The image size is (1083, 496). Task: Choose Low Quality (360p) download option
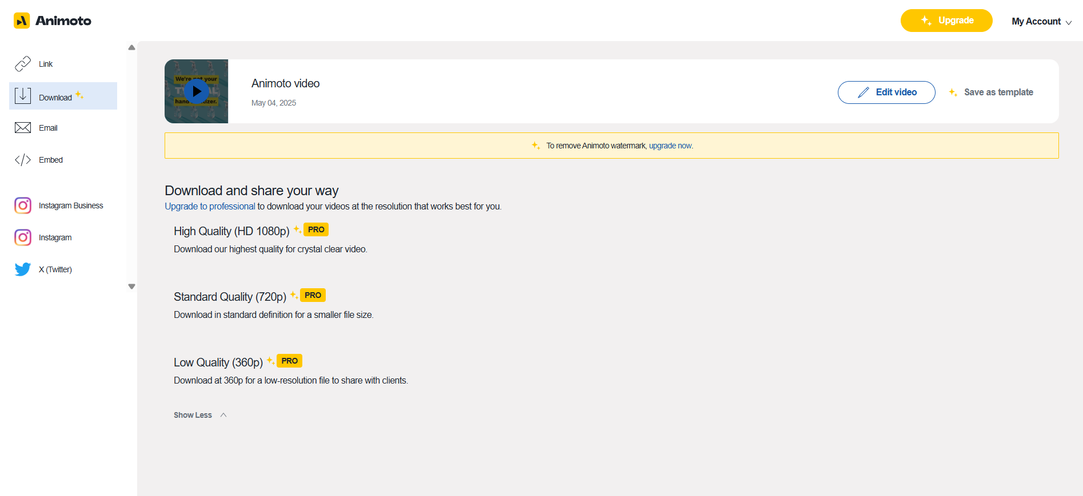tap(218, 362)
